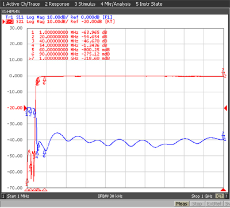Viewport: 230px width, 208px height.
Task: Open the Response menu
Action: coord(57,4)
